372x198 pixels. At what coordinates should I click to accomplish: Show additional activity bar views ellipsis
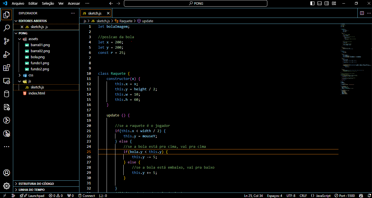tap(7, 147)
